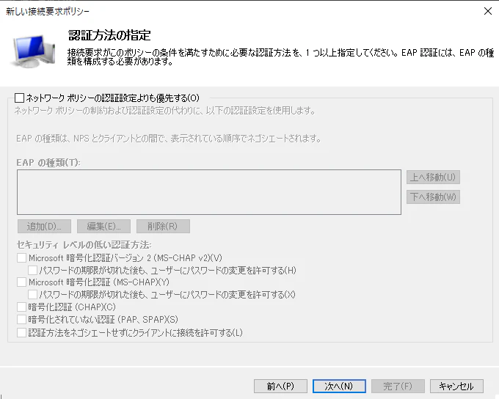Click the 上へ移動(U) button

coord(433,177)
